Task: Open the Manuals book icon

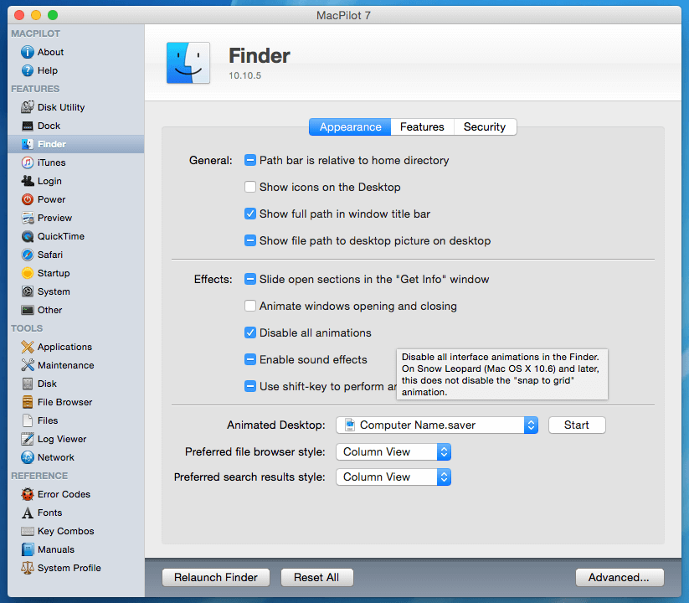Action: click(28, 550)
